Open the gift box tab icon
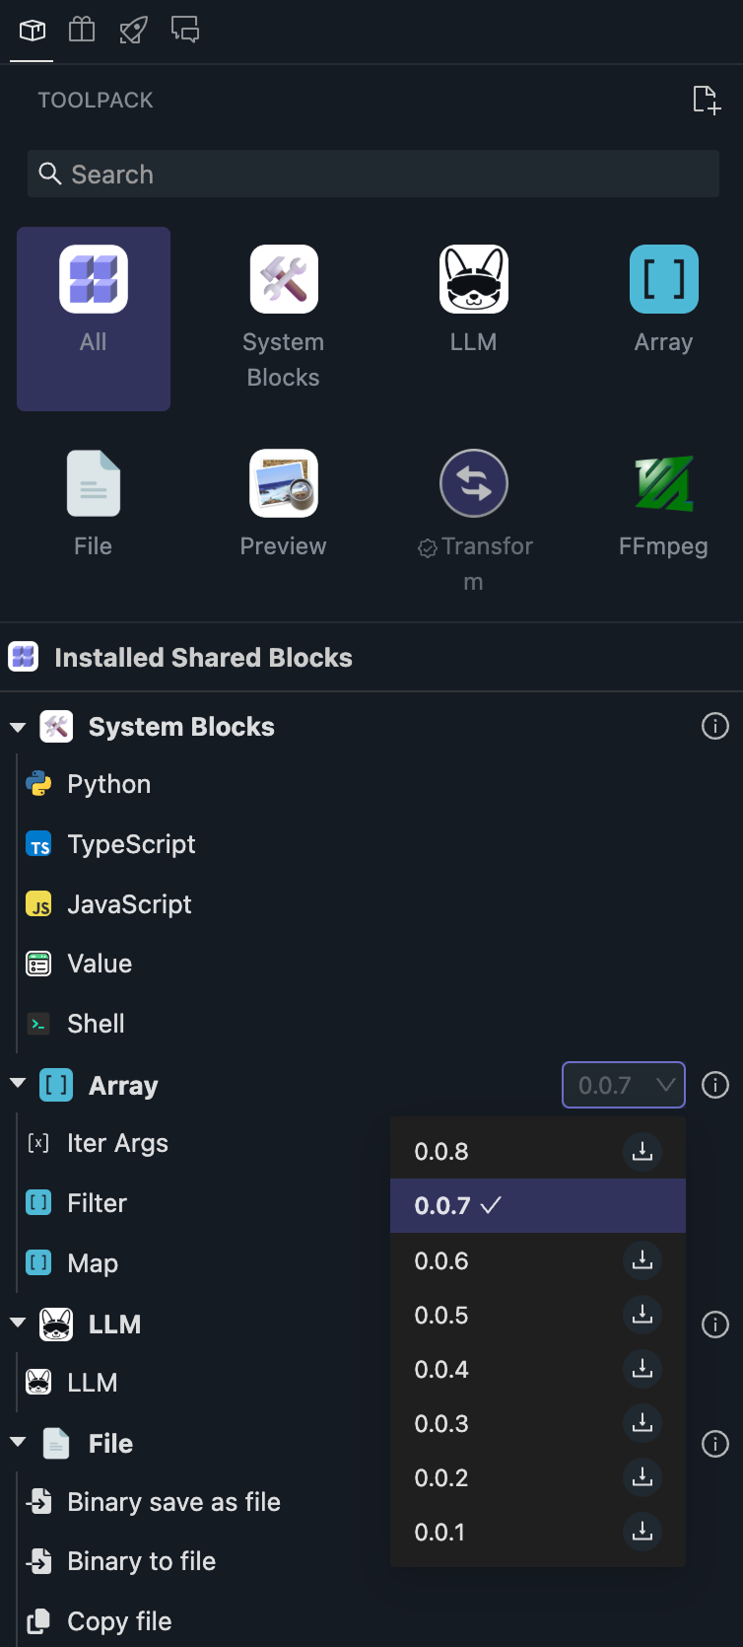This screenshot has width=743, height=1647. tap(82, 30)
